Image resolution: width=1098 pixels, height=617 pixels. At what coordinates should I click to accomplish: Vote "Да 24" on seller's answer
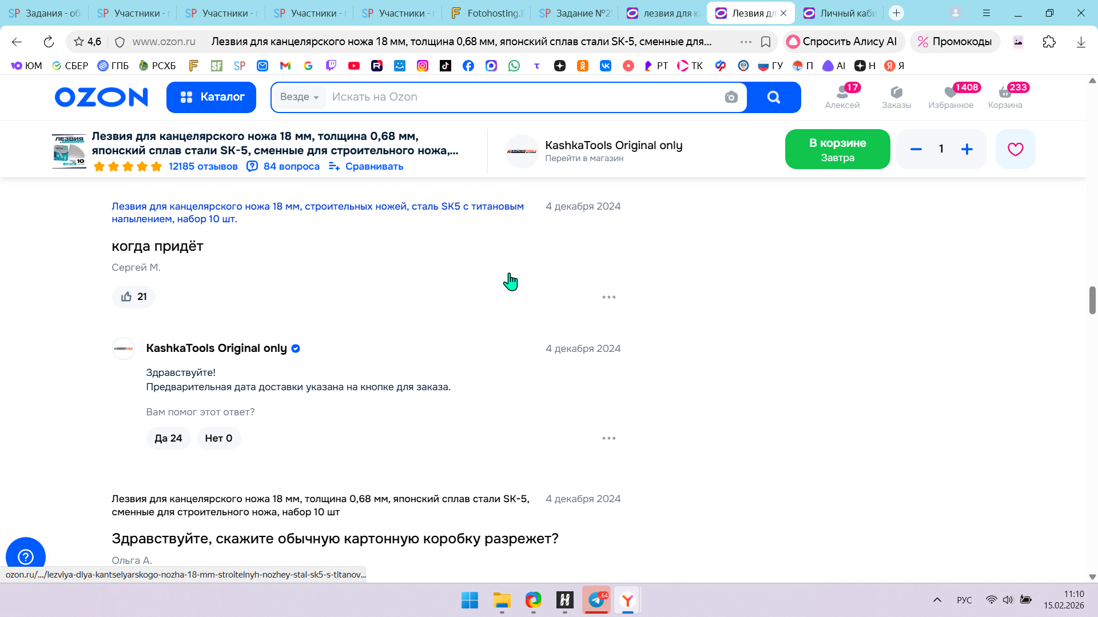(168, 438)
